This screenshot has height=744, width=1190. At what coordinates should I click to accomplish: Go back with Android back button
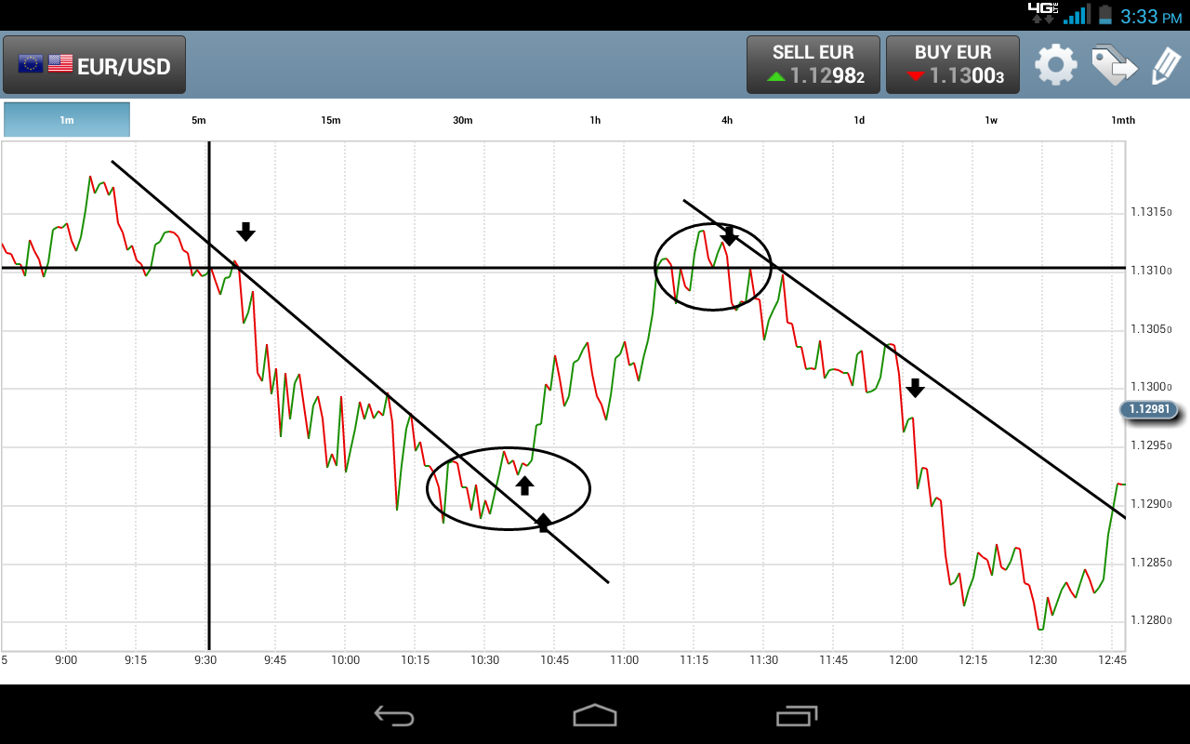(x=394, y=715)
